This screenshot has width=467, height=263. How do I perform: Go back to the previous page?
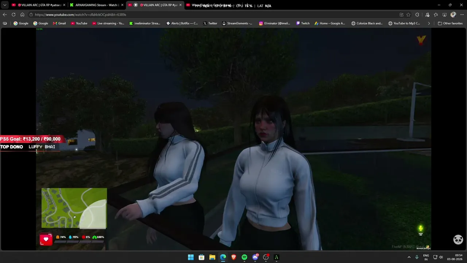5,15
